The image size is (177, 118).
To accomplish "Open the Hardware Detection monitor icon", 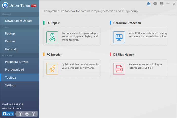I will [x=119, y=37].
